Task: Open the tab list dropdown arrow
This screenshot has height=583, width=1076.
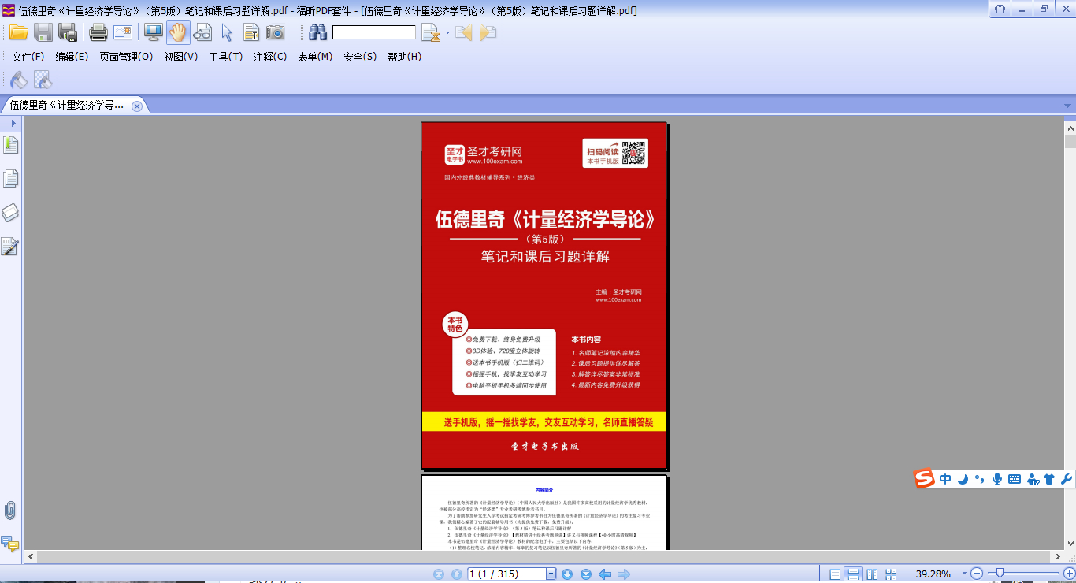Action: tap(1068, 106)
